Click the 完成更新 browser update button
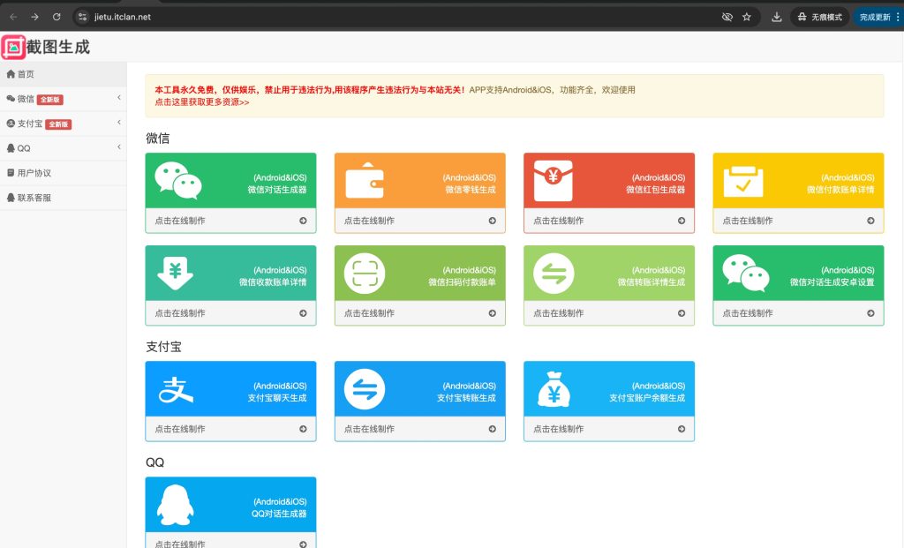Image resolution: width=904 pixels, height=548 pixels. (878, 17)
